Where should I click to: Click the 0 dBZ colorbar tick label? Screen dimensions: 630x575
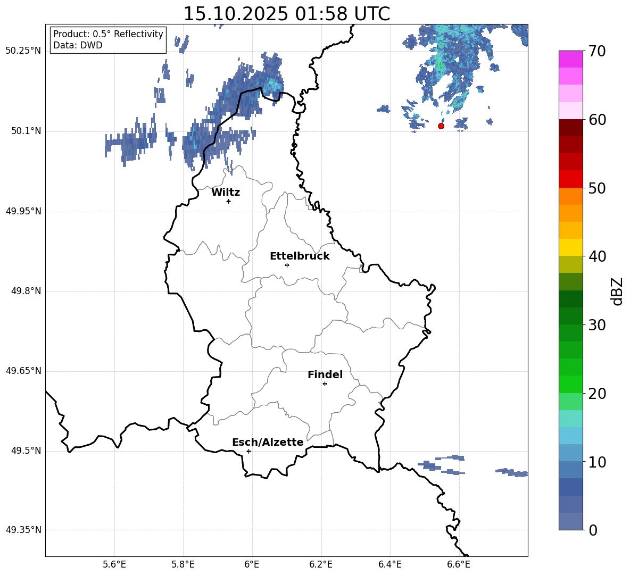(x=593, y=530)
